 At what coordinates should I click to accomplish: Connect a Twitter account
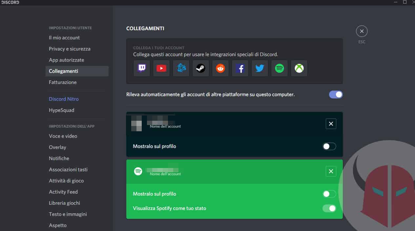pyautogui.click(x=260, y=68)
